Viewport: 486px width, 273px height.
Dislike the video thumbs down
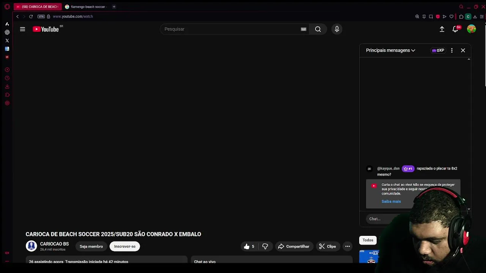pyautogui.click(x=265, y=246)
